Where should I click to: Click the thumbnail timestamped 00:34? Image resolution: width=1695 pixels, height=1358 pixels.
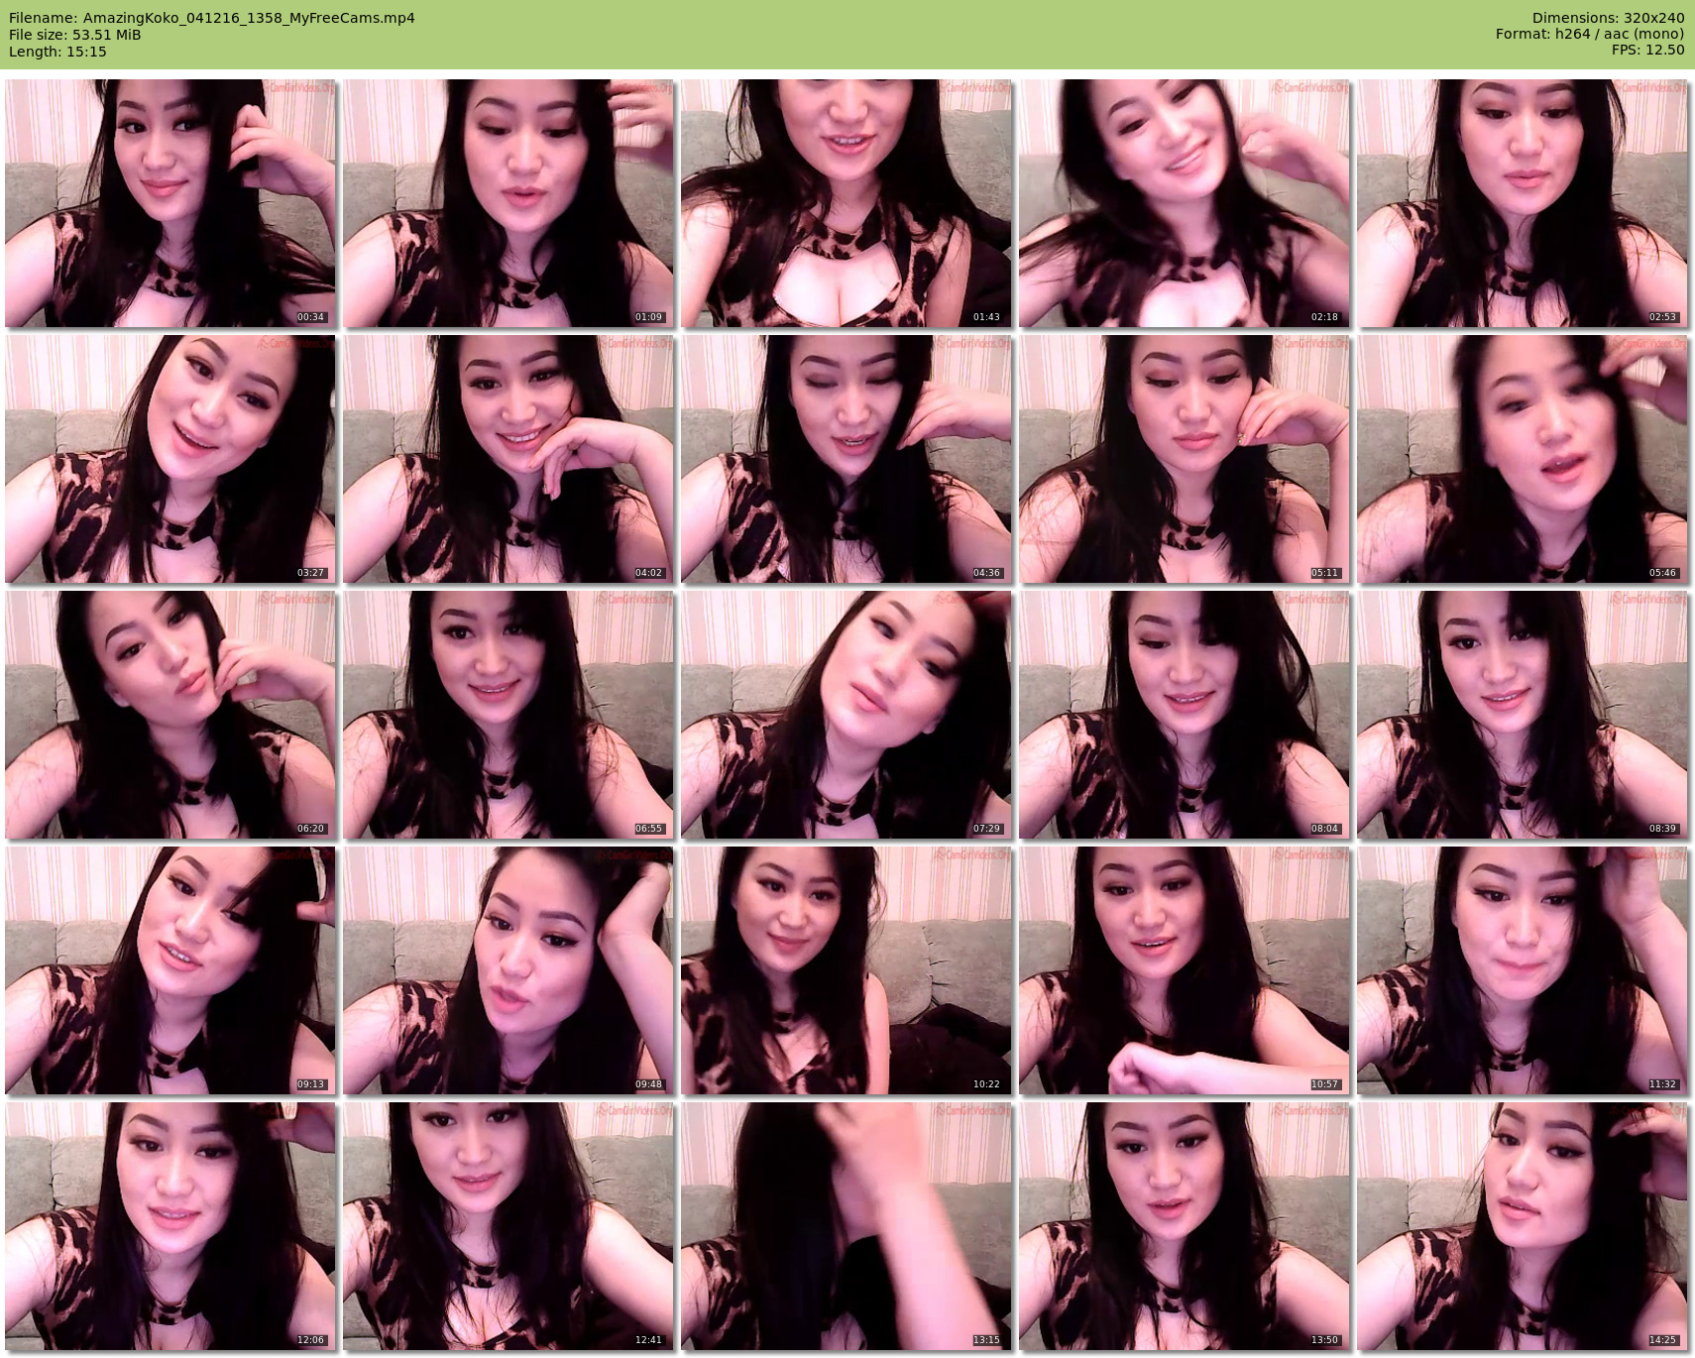coord(170,203)
